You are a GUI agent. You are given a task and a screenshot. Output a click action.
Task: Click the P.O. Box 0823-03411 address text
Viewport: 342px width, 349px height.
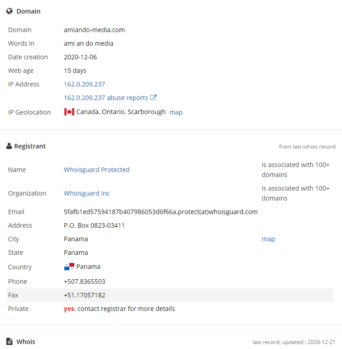pos(94,225)
